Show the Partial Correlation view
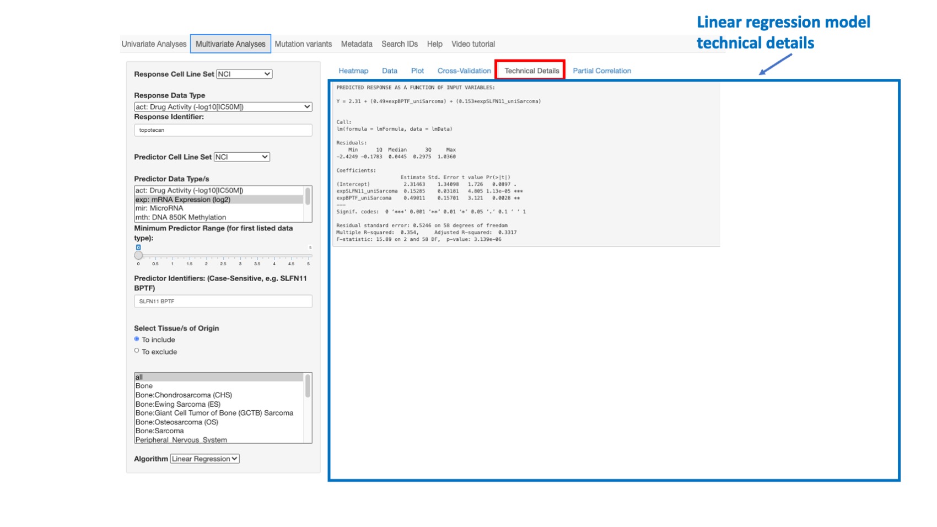Viewport: 937px width, 527px height. [x=602, y=71]
